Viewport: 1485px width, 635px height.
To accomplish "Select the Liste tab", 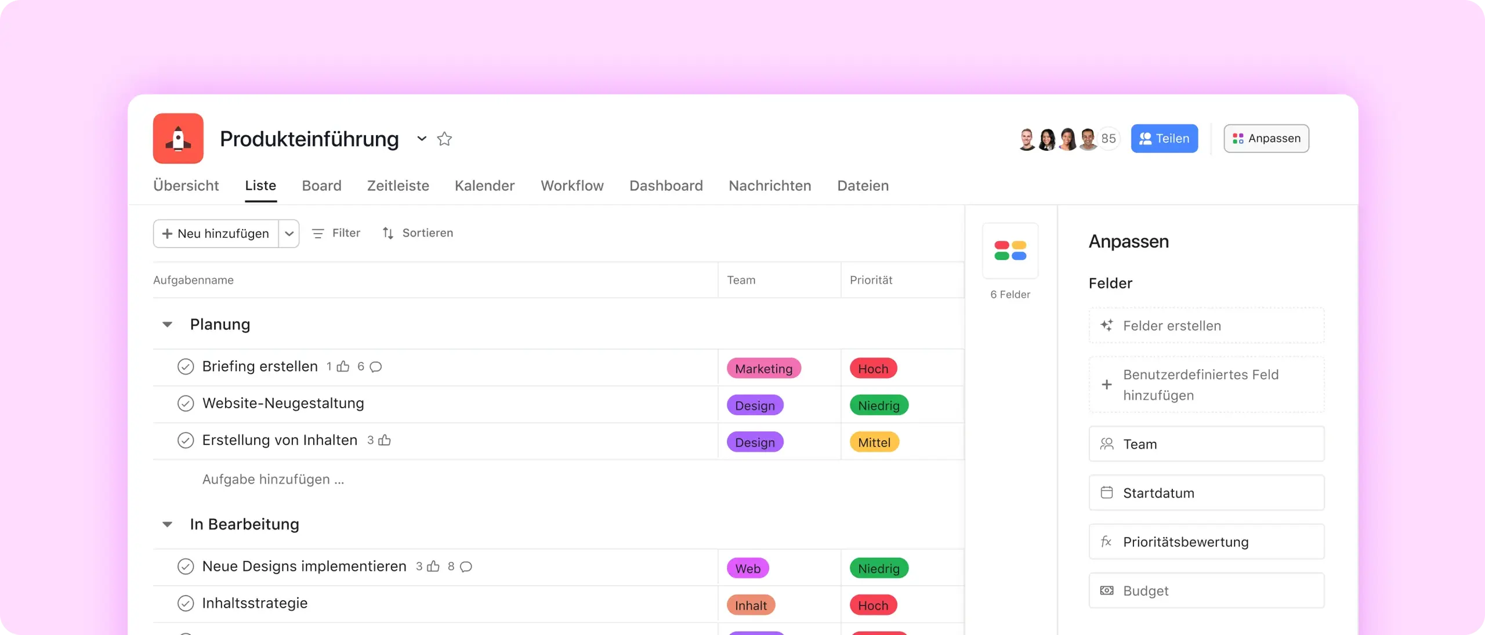I will point(260,186).
